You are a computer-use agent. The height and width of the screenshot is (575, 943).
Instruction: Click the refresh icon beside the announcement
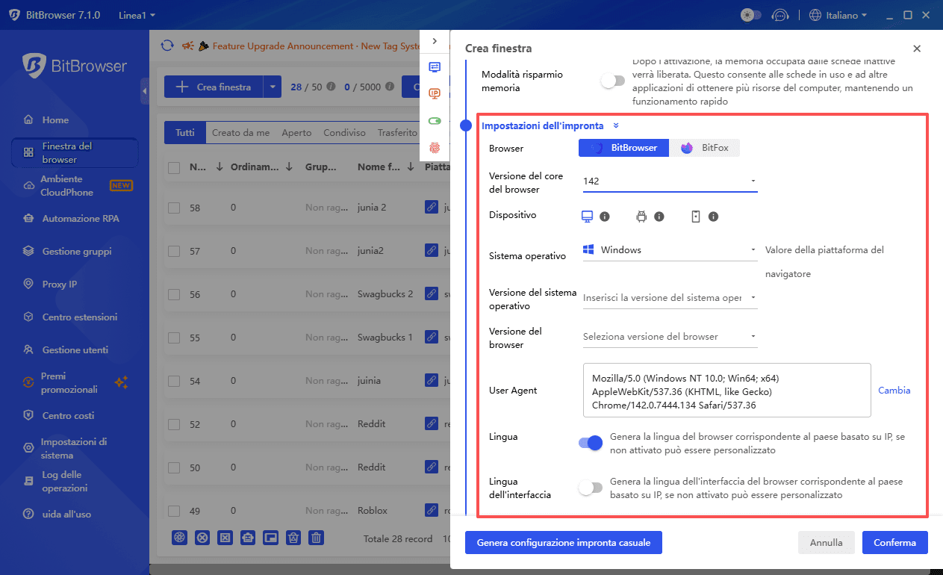pyautogui.click(x=167, y=46)
